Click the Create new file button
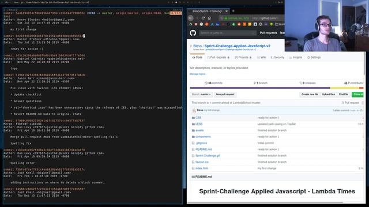Screen dimensions: 369x207 point(310,94)
